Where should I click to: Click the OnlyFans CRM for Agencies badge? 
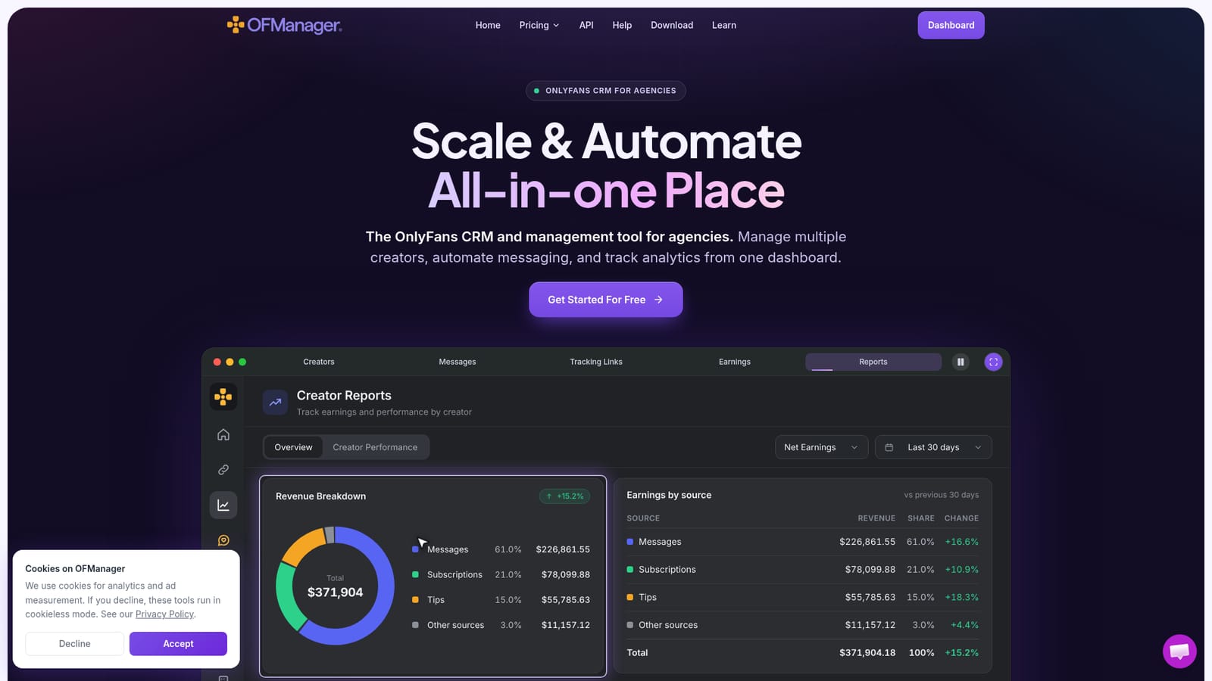pos(606,91)
